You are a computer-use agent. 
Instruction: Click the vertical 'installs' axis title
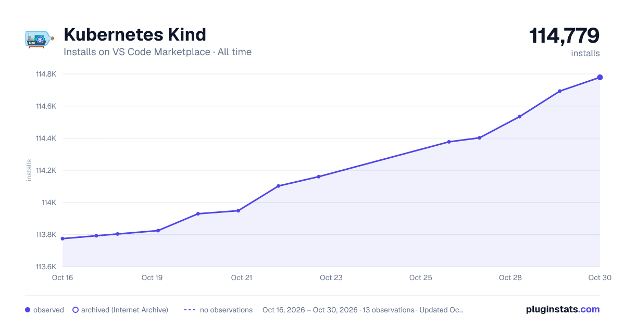[x=29, y=170]
